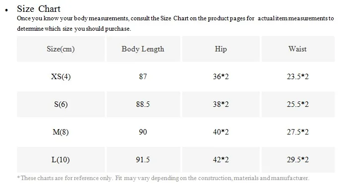This screenshot has height=186, width=352.
Task: Select the Body Length column header
Action: click(143, 49)
